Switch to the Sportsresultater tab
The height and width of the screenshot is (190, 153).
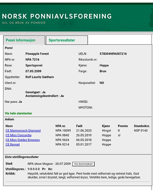pos(67,40)
